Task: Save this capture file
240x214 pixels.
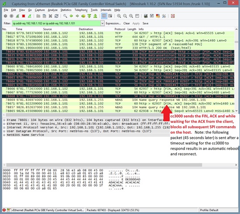Action: click(x=44, y=16)
